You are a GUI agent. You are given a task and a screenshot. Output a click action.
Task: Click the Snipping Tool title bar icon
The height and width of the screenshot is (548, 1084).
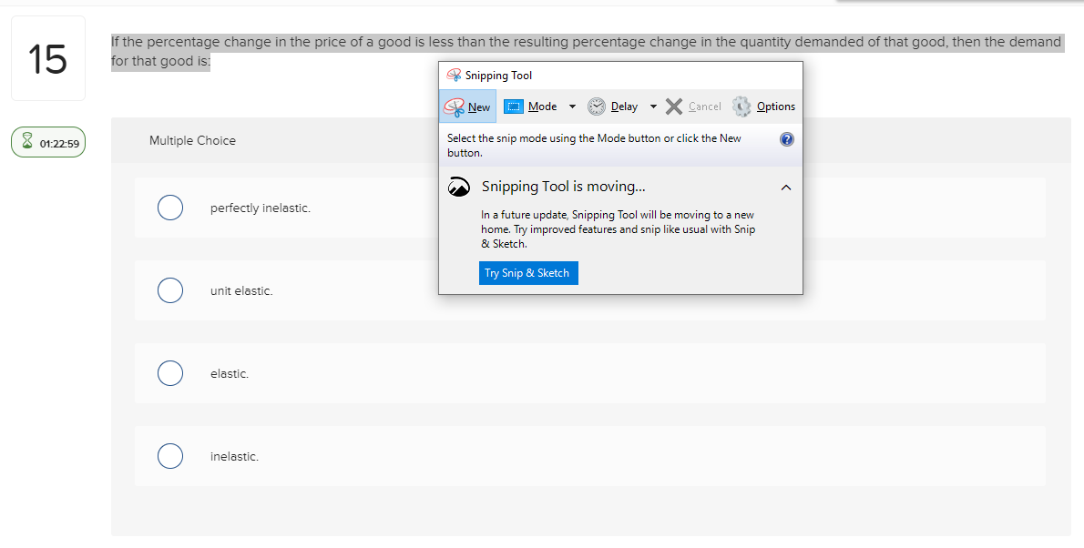454,76
